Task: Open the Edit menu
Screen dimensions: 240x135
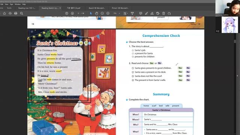Action: pos(2,4)
